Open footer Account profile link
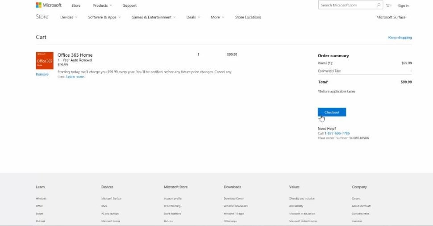433x226 pixels. click(x=173, y=198)
